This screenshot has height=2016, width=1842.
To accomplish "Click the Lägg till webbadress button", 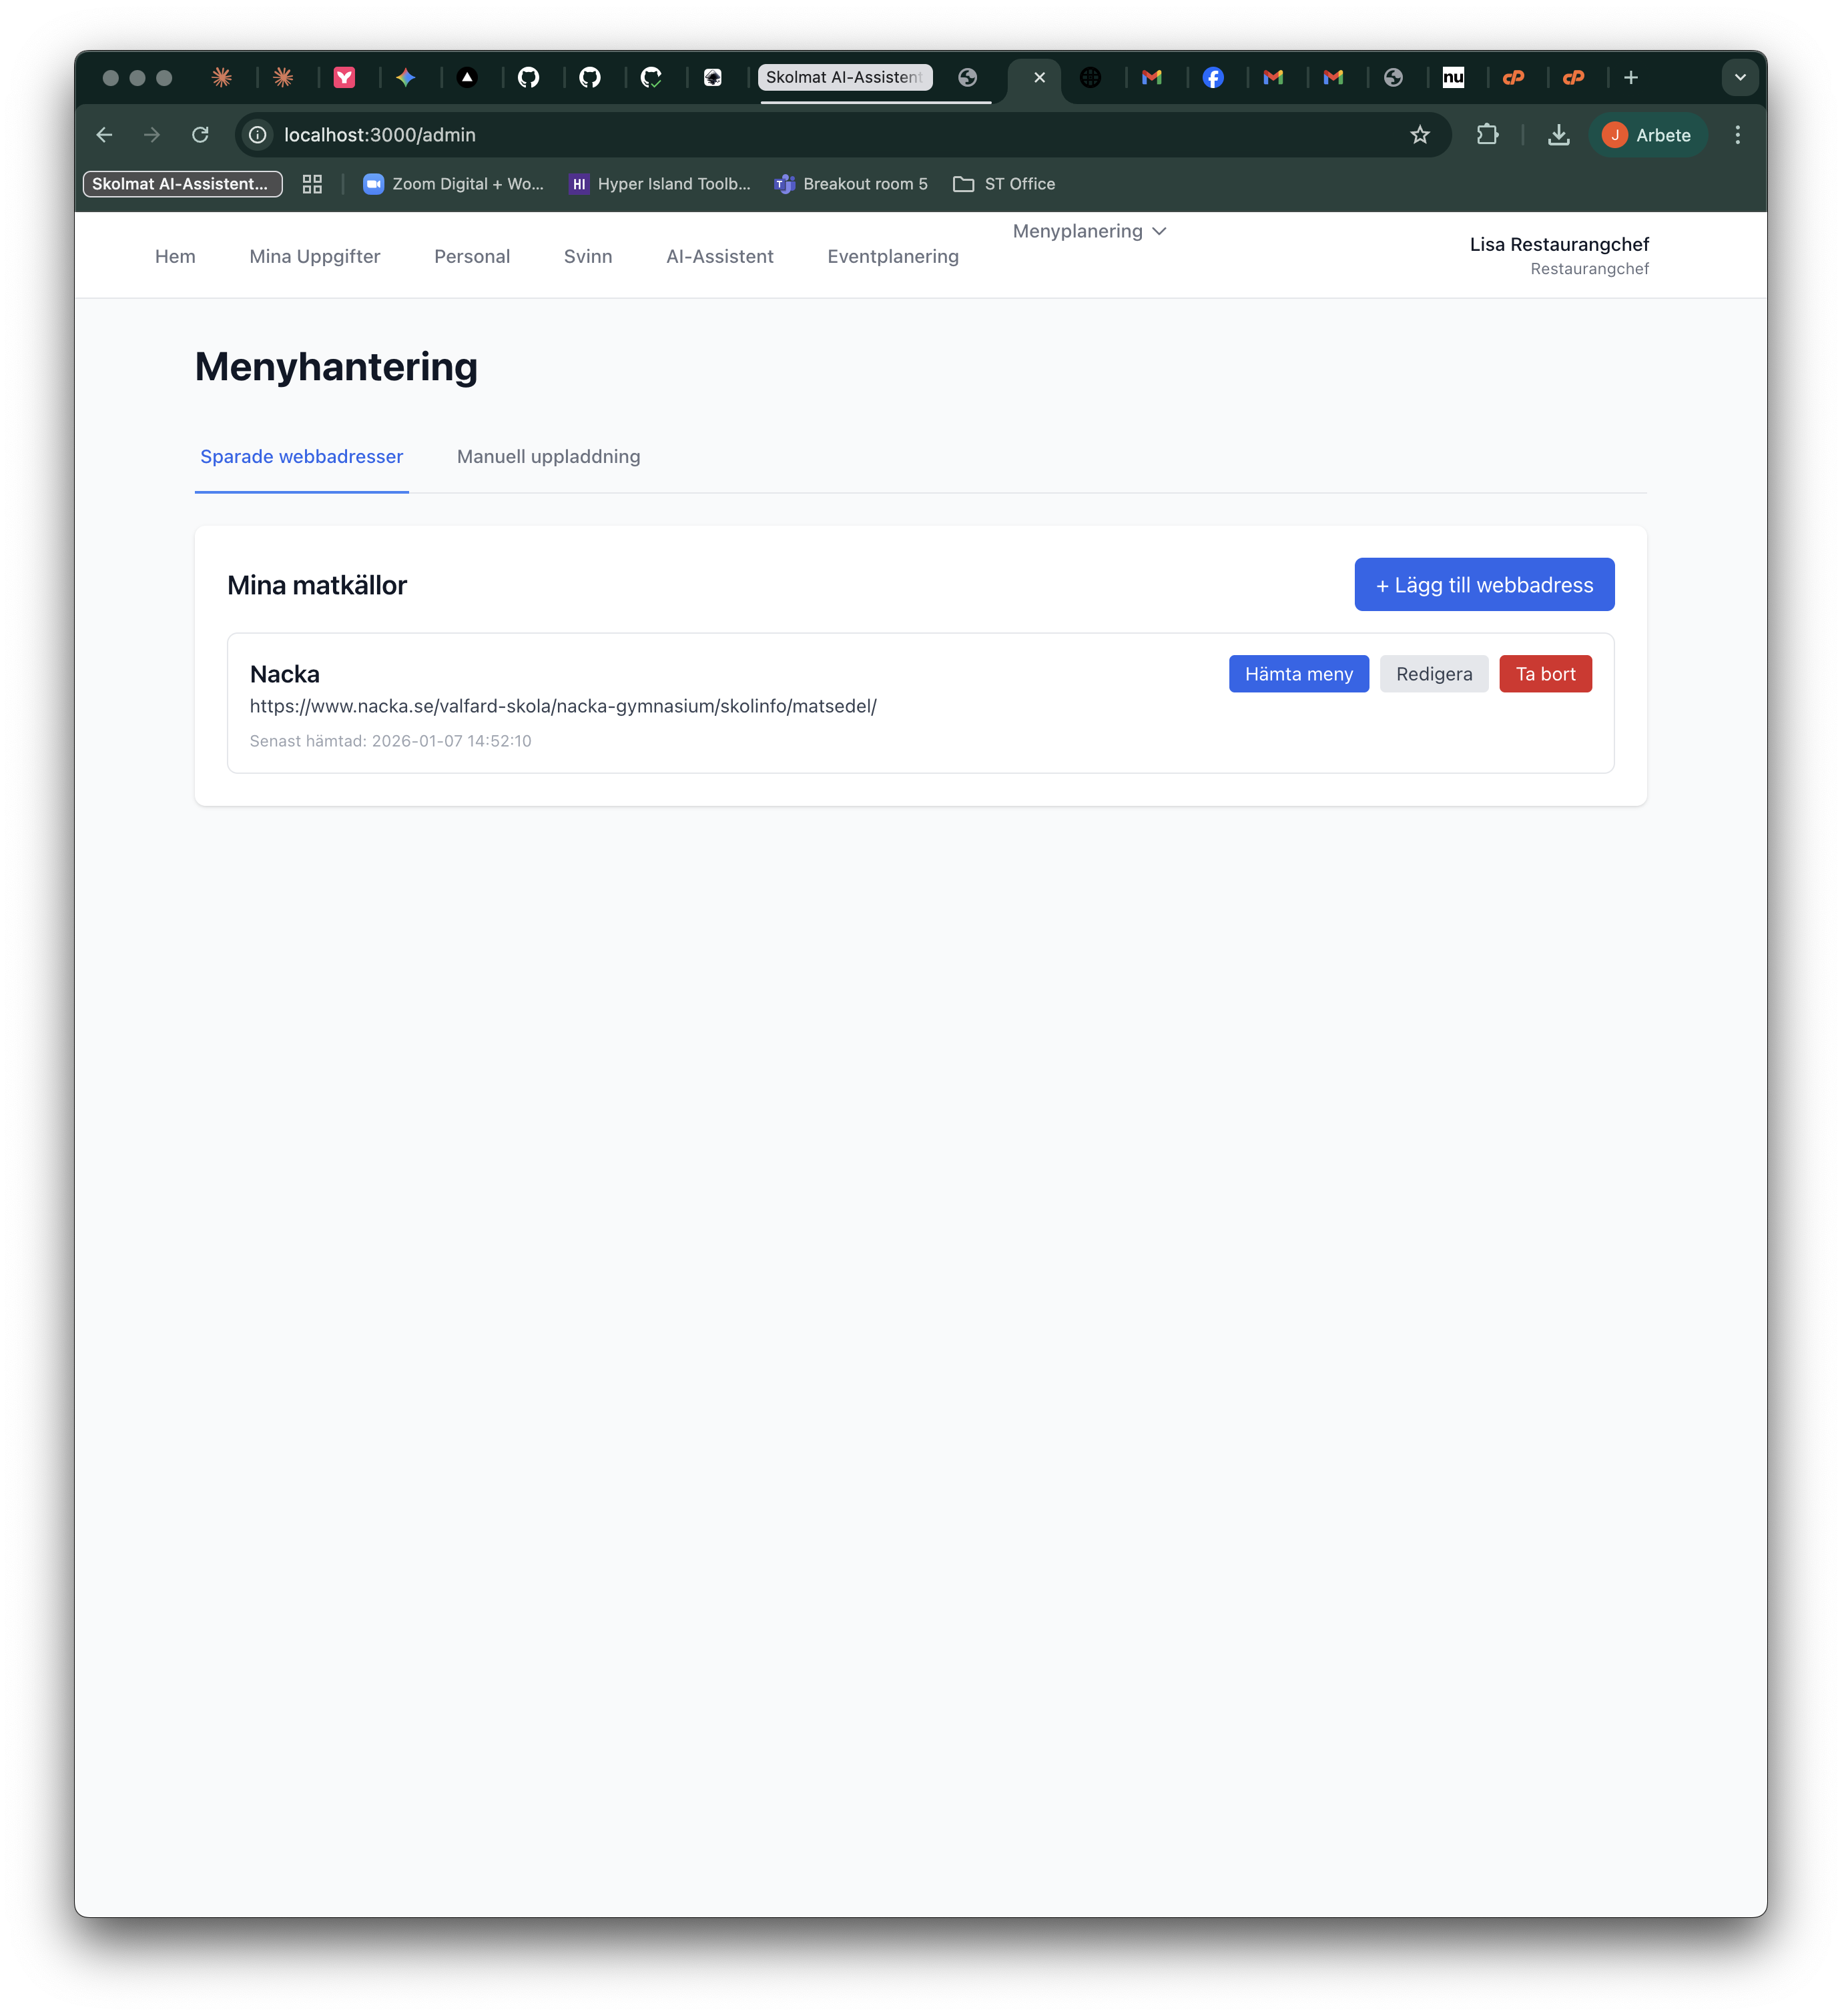I will pos(1483,585).
